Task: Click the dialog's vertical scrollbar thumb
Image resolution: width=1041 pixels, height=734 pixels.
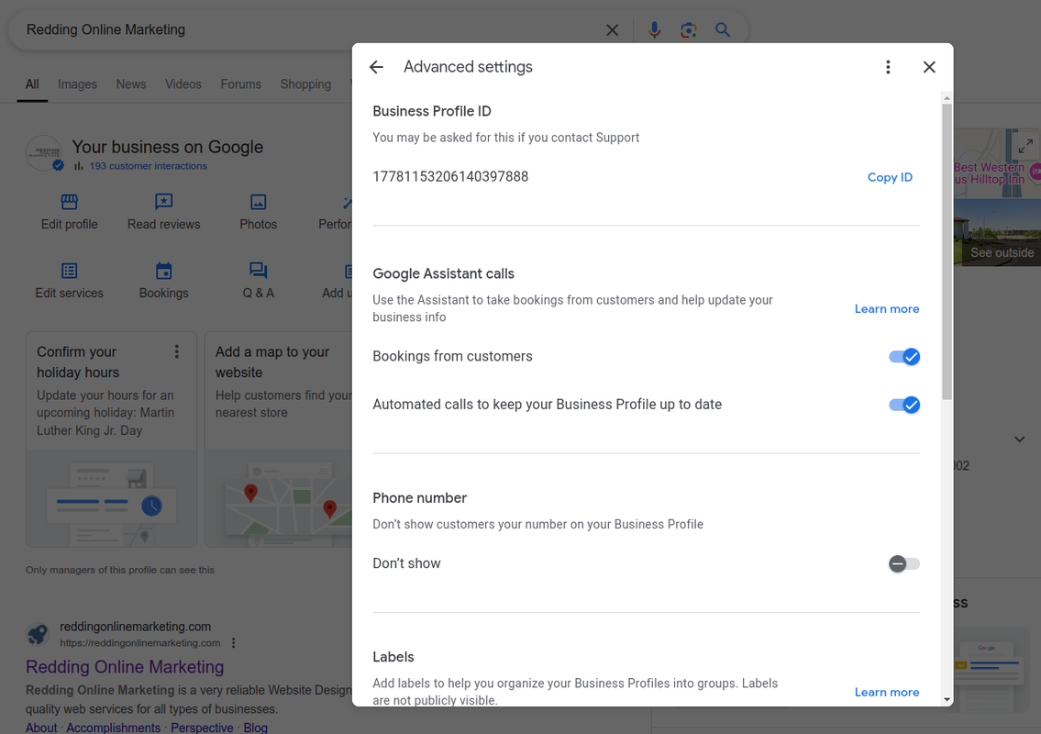Action: pos(947,251)
